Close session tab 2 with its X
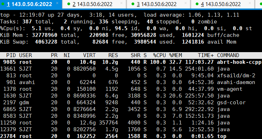 (122, 3)
